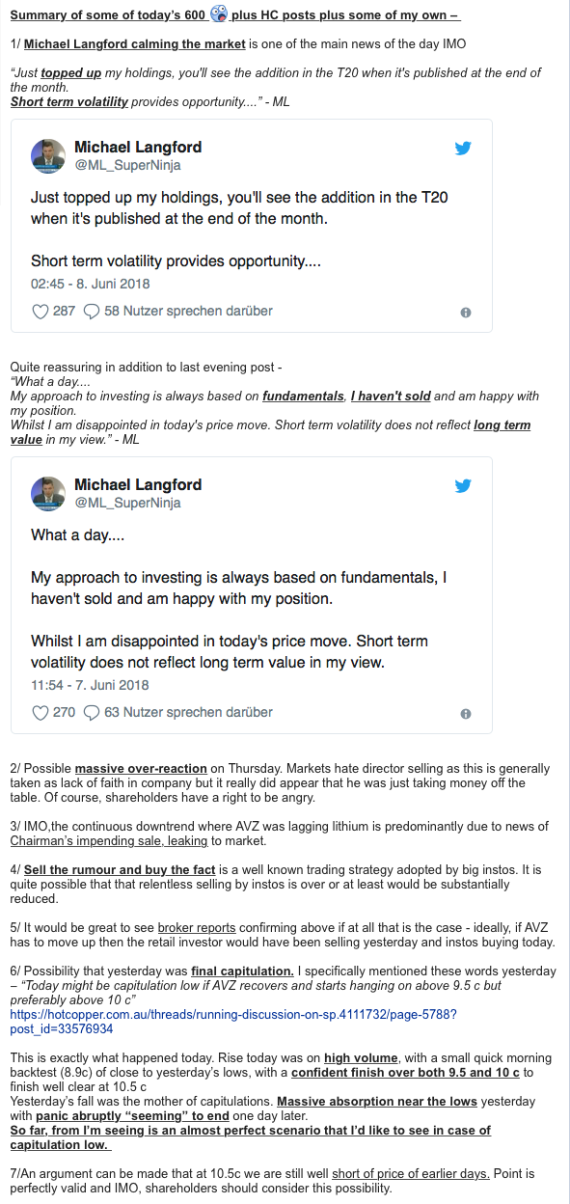Like the first tweet with heart icon

[41, 312]
